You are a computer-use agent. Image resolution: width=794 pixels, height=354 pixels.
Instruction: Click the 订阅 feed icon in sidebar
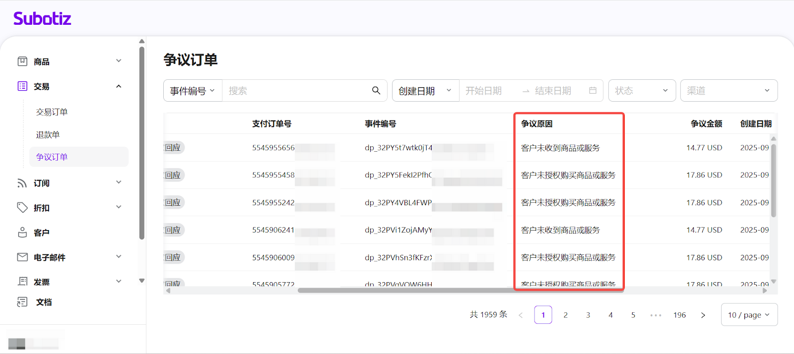22,183
